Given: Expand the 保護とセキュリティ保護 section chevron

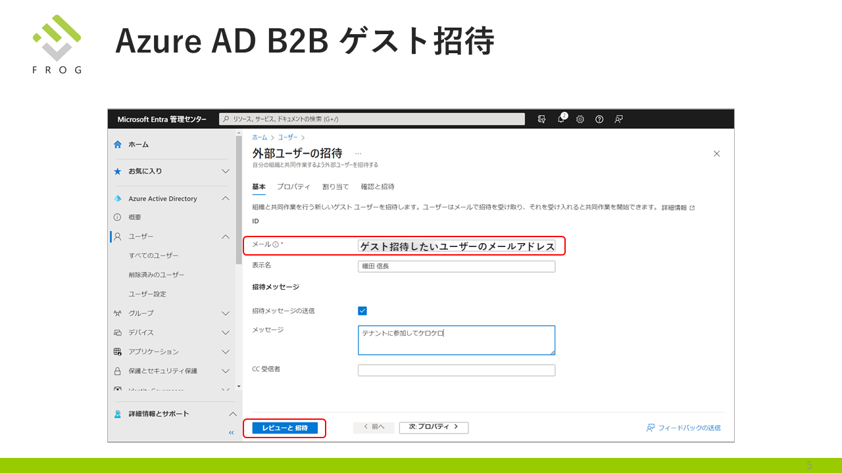Looking at the screenshot, I should click(226, 371).
